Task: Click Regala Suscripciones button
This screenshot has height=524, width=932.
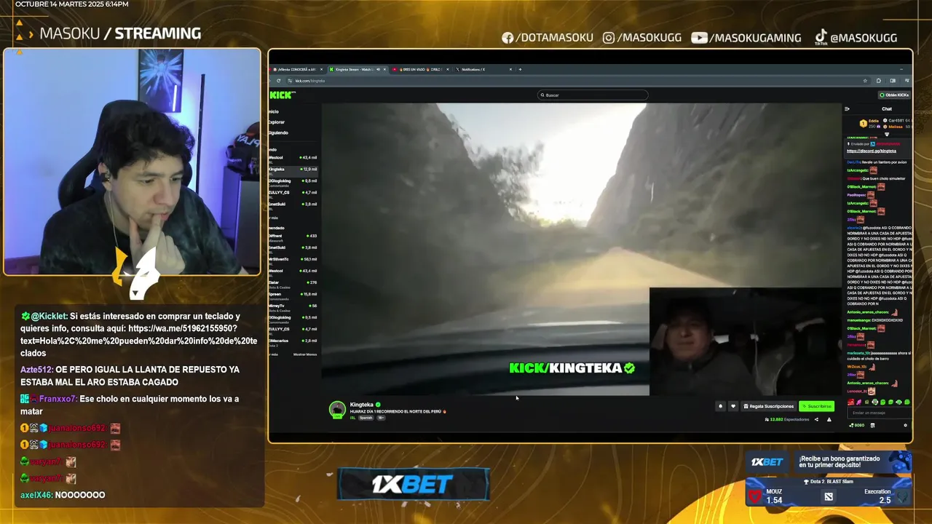Action: (769, 406)
